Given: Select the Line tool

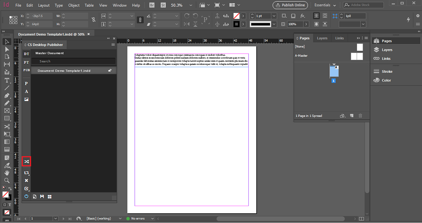Looking at the screenshot, I should click(x=7, y=88).
